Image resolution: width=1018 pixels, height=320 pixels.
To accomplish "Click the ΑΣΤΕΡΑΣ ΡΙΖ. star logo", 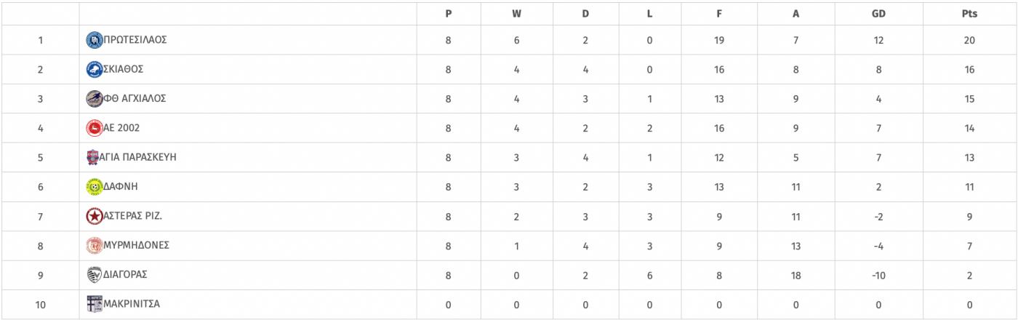I will coord(95,216).
